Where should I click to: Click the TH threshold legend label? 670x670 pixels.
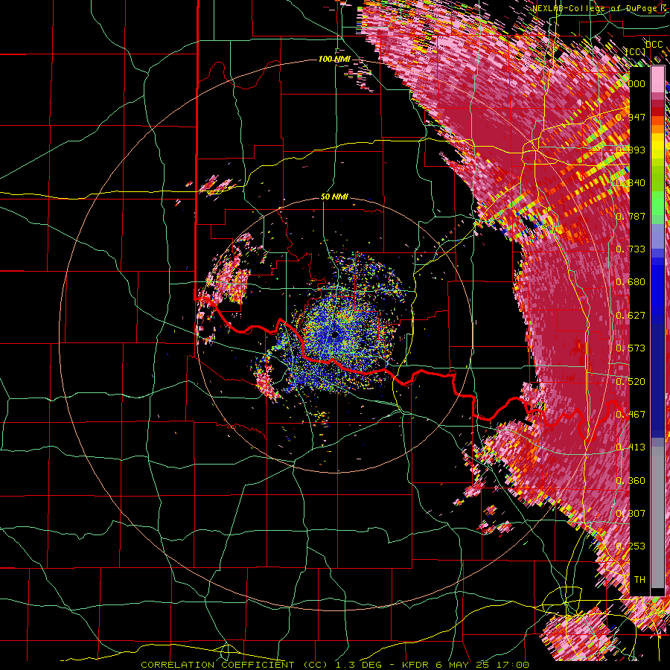[x=639, y=580]
